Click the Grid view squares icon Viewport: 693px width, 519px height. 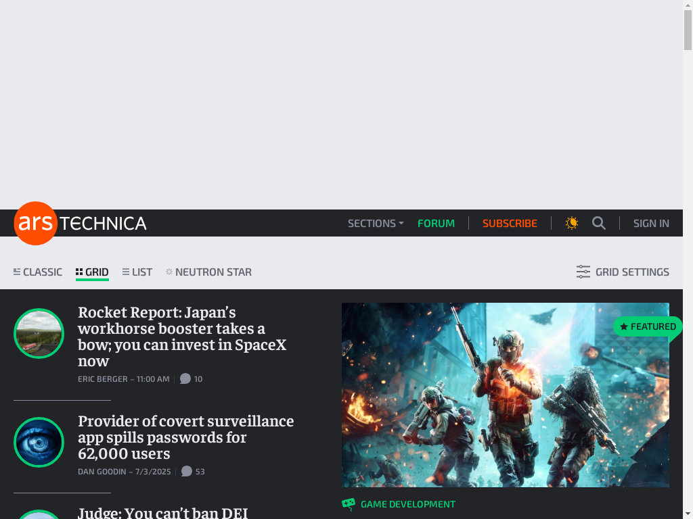(79, 272)
